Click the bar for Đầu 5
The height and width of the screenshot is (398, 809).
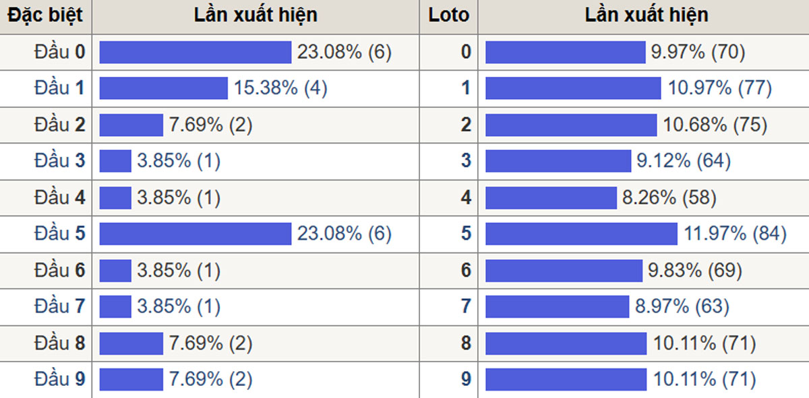tap(196, 234)
